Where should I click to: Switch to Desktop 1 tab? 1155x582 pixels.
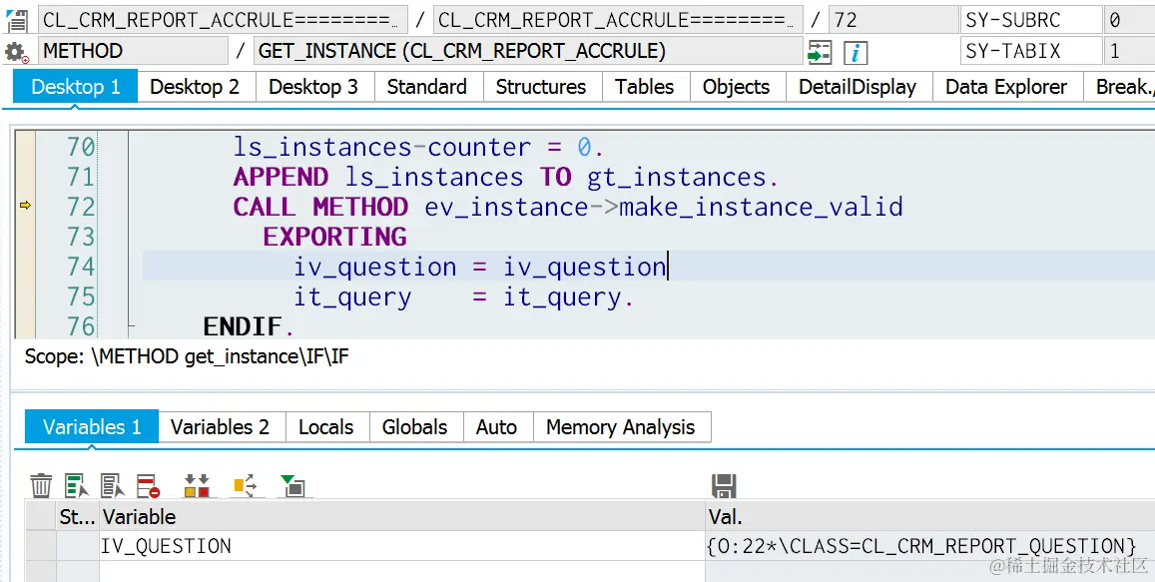[75, 86]
